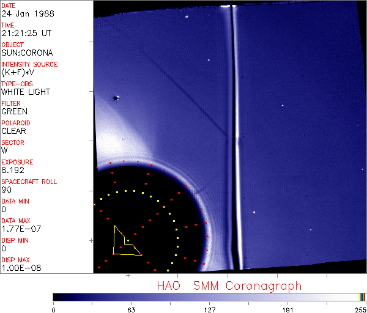Click the 'CLEAR' polaroid value
This screenshot has width=367, height=313.
tap(14, 131)
